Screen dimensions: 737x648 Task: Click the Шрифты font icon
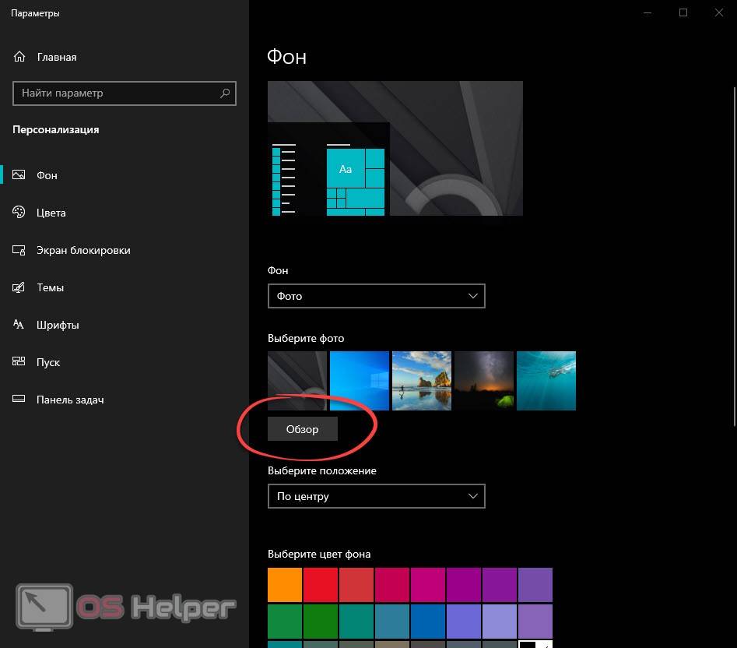(x=19, y=325)
